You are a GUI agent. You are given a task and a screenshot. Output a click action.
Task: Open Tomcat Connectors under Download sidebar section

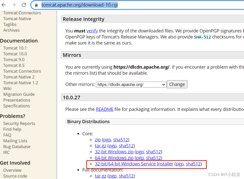(22, 13)
